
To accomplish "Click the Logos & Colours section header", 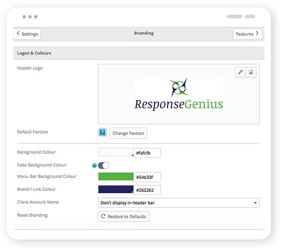I will point(139,53).
